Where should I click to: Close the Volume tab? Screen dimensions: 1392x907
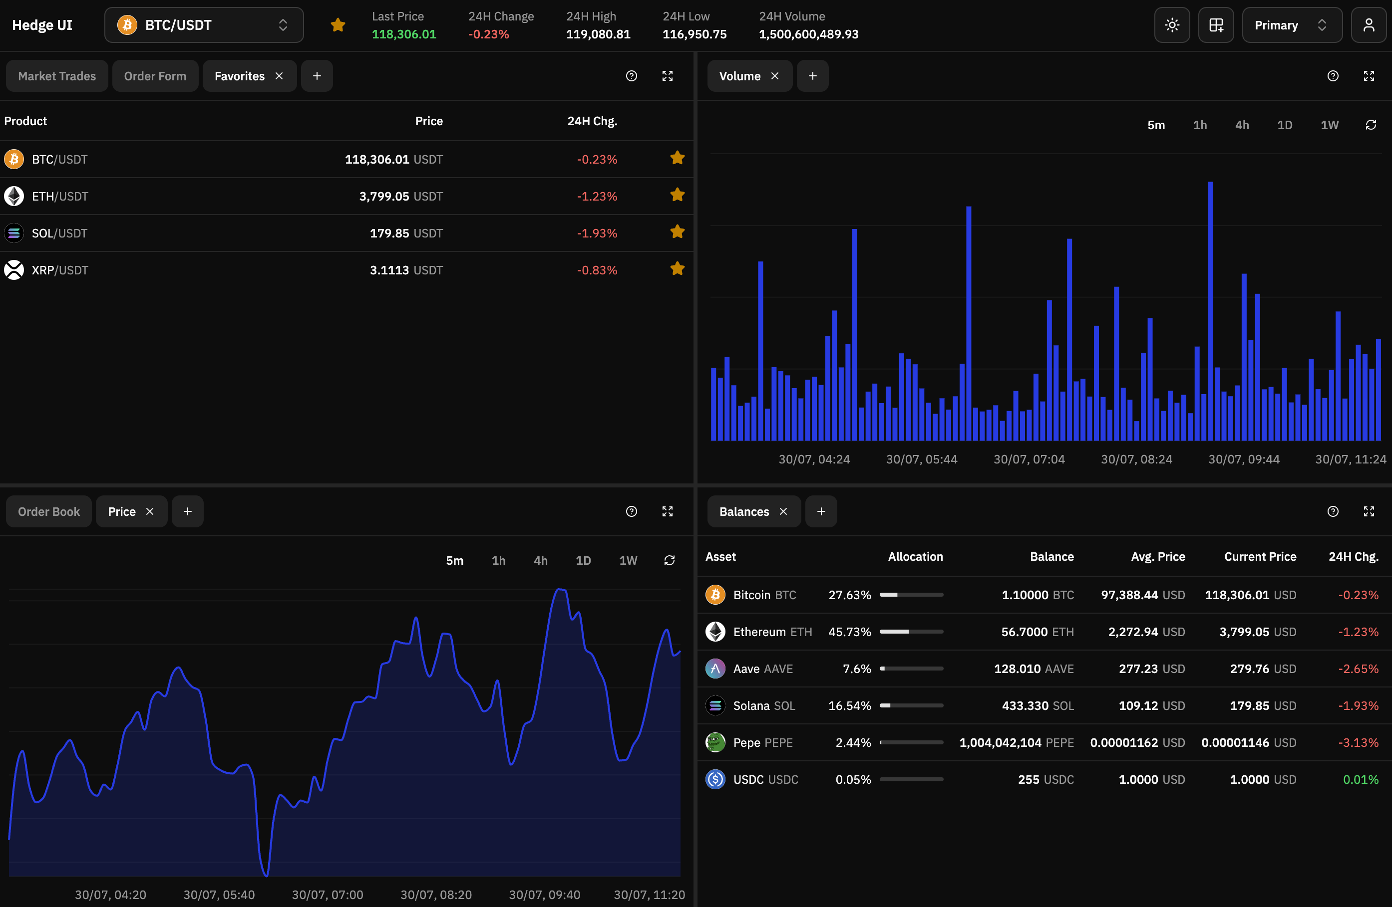[774, 76]
